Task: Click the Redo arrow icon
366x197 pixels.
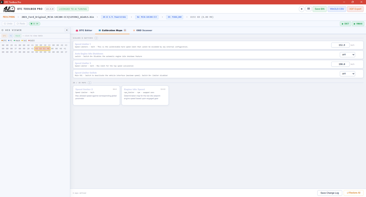Action: 18,24
